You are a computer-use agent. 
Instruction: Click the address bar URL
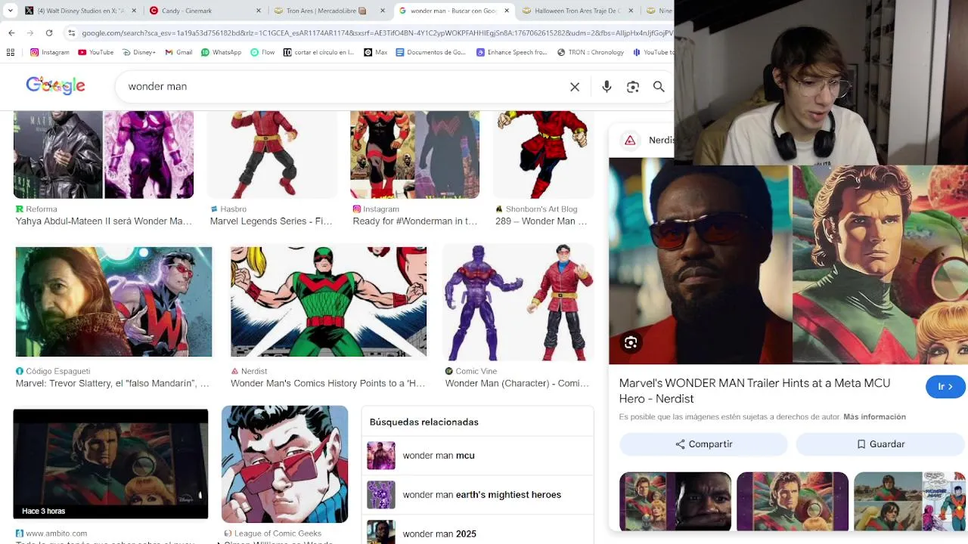(377, 33)
